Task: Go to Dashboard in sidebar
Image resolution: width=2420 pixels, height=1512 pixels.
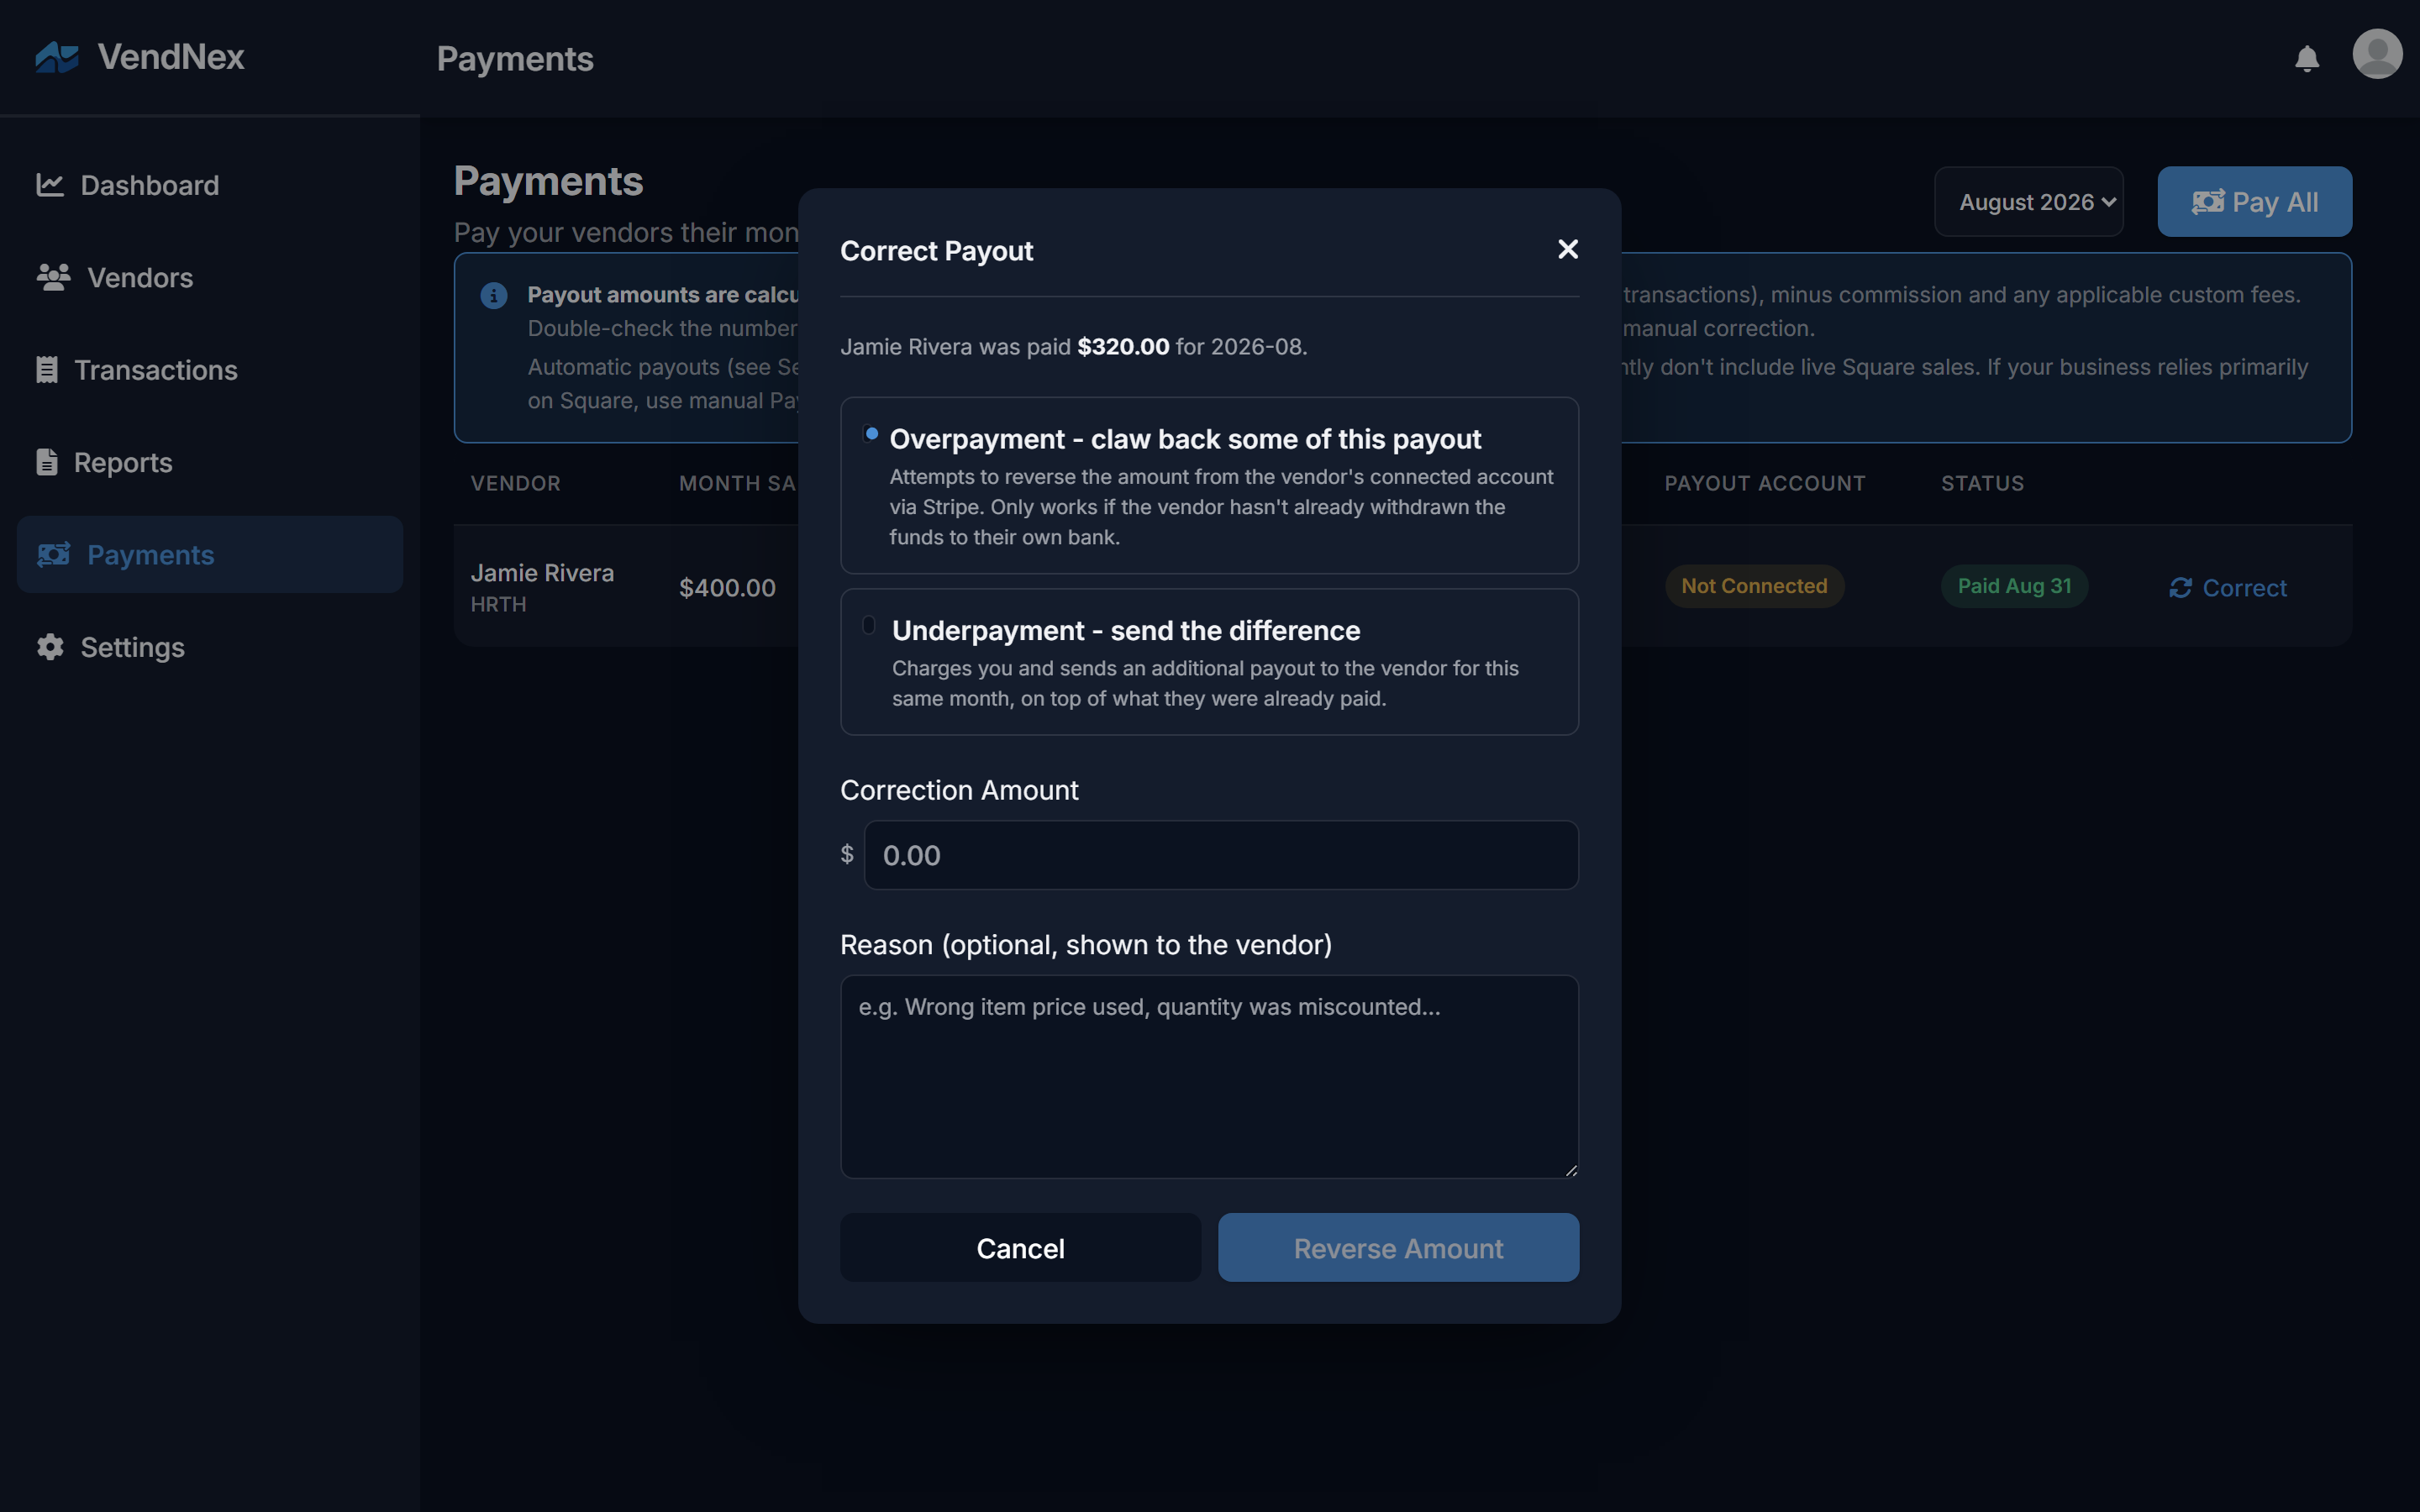Action: point(210,185)
